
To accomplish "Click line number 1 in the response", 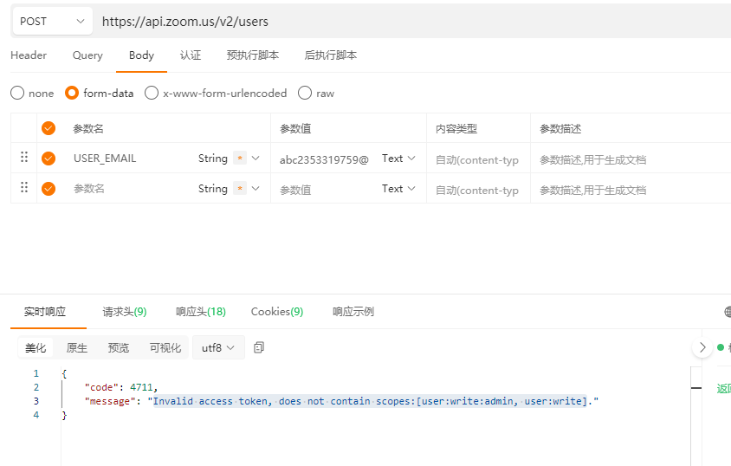I will [x=36, y=373].
